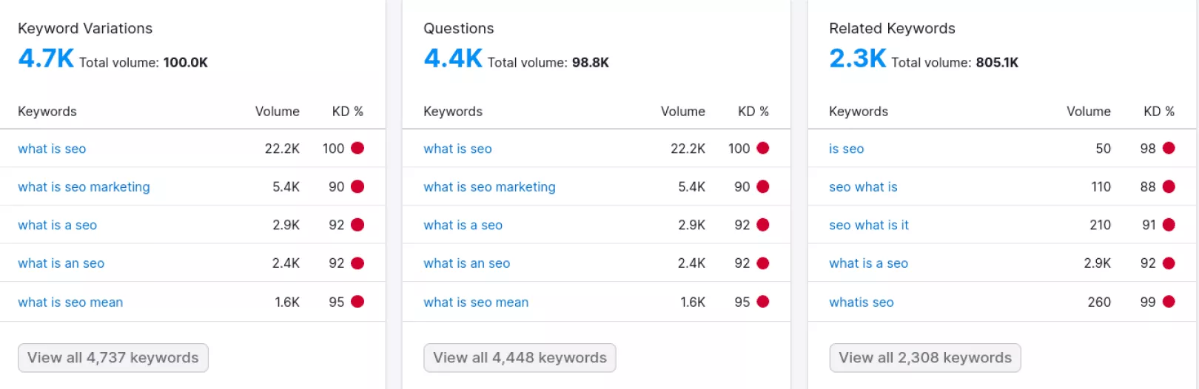Click red KD dot for 'seo what is it'

pos(1169,224)
